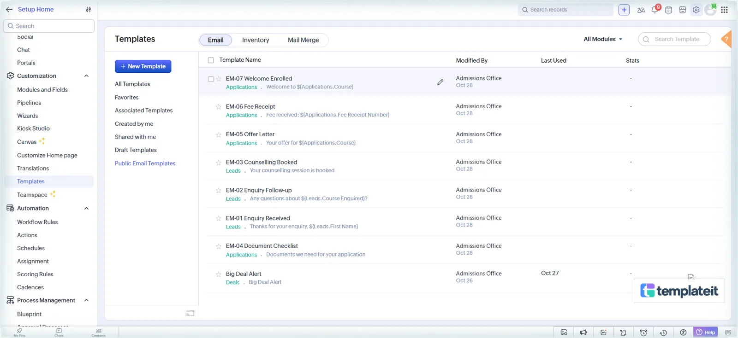Open the calendar icon in top bar
The height and width of the screenshot is (338, 738).
[x=668, y=10]
